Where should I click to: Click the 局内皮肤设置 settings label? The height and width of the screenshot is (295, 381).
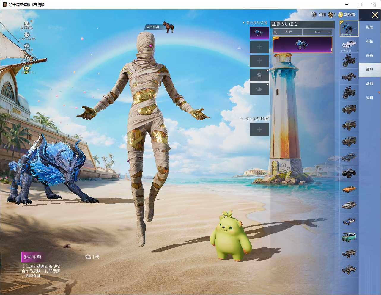tap(256, 23)
